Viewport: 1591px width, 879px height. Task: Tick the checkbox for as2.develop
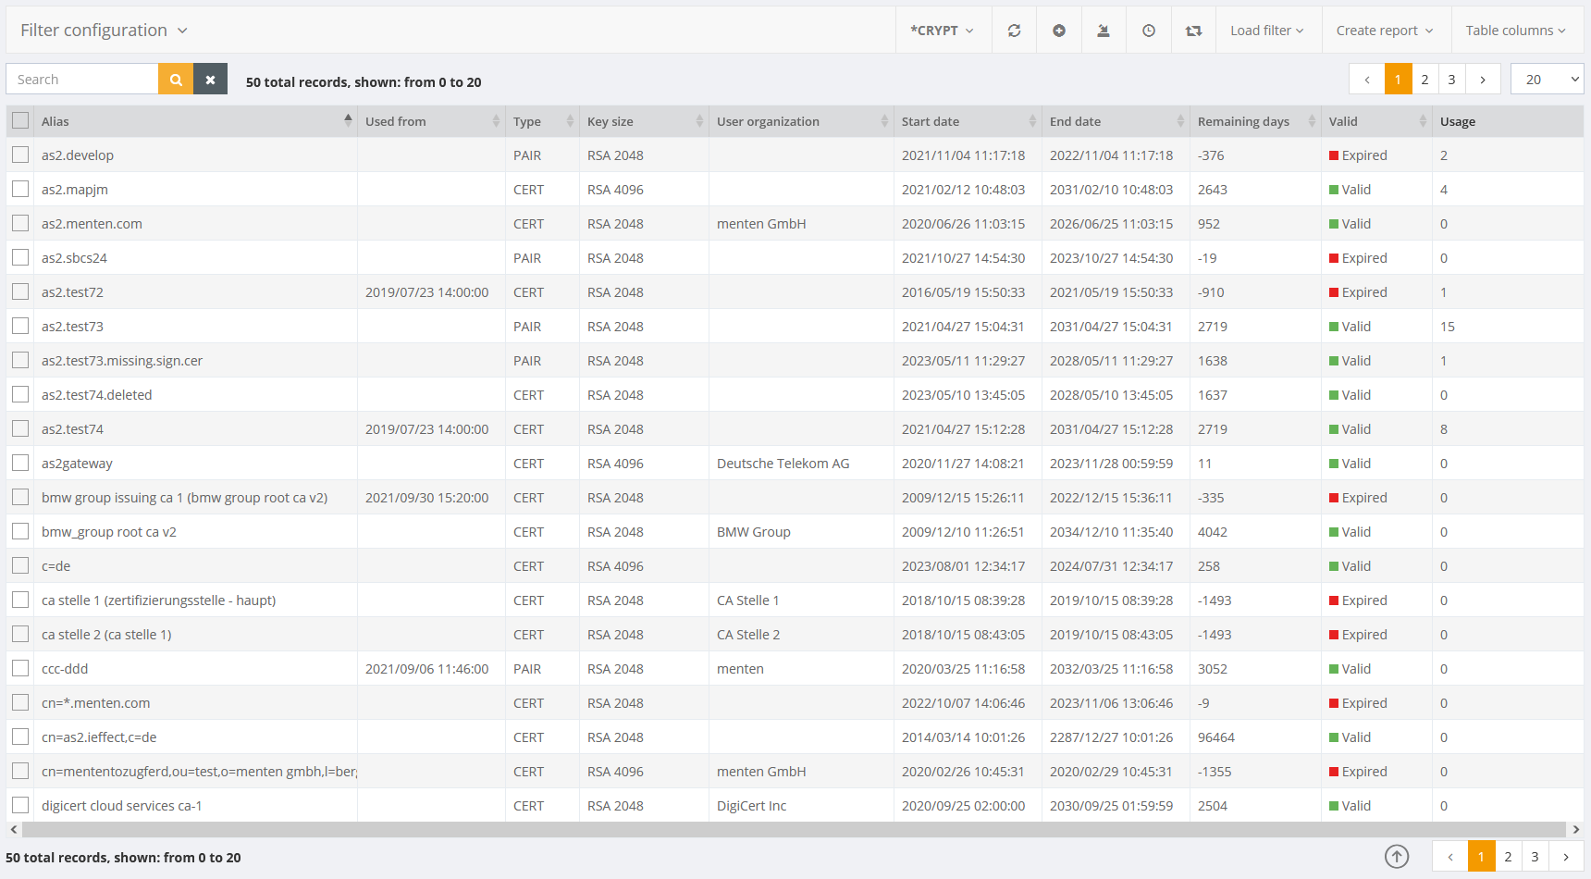(x=20, y=155)
